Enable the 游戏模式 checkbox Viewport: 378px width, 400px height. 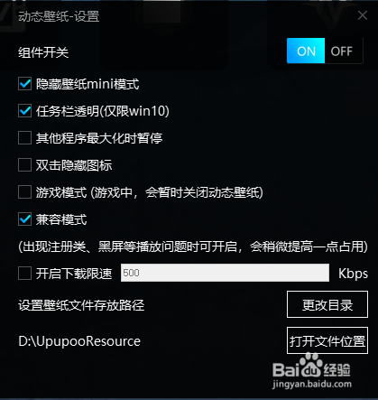[24, 192]
